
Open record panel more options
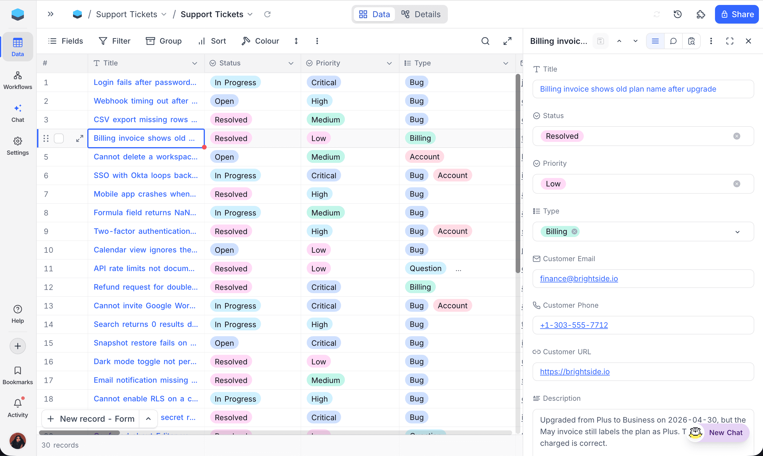[x=711, y=41]
